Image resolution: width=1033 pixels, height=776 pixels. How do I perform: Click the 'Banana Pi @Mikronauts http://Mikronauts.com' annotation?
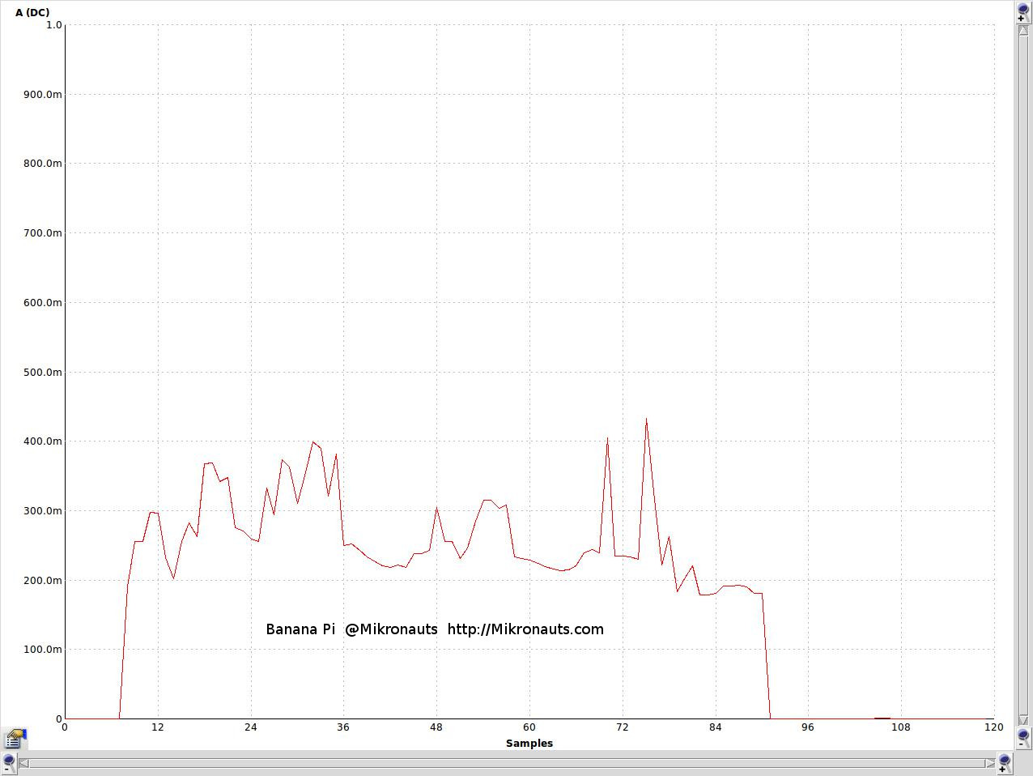point(435,629)
